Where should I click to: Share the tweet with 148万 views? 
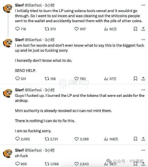click(x=143, y=139)
